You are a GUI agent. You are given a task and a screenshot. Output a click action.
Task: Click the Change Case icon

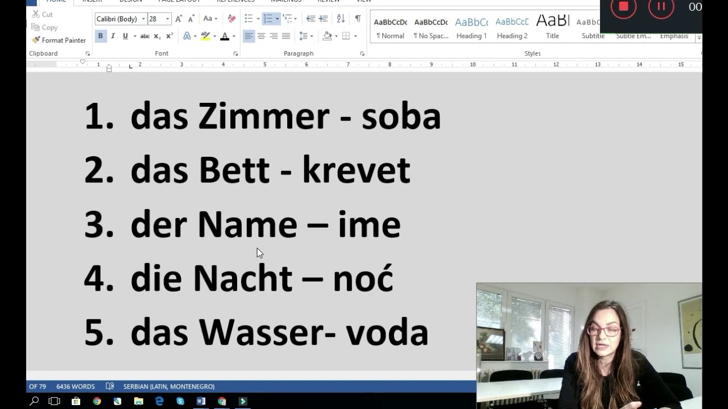point(208,19)
